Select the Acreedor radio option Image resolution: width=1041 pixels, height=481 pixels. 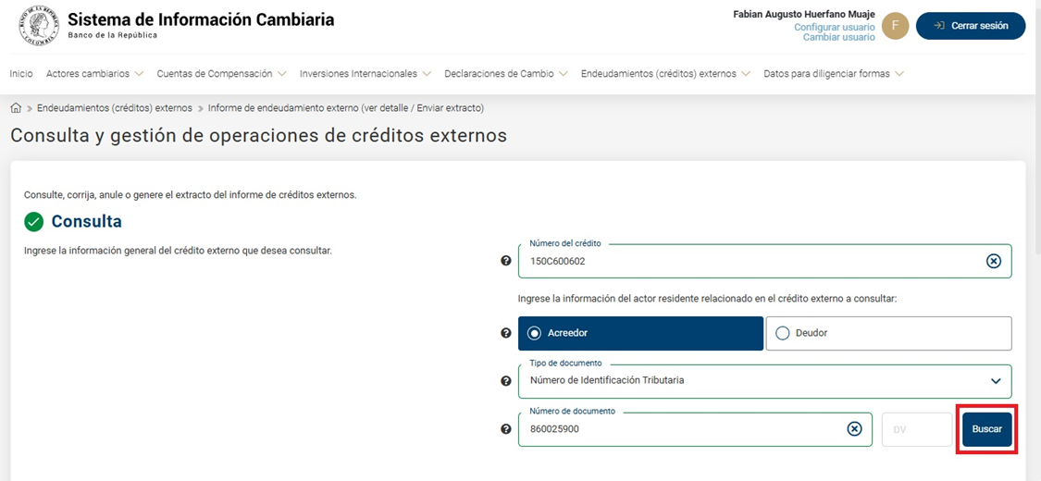(x=534, y=333)
